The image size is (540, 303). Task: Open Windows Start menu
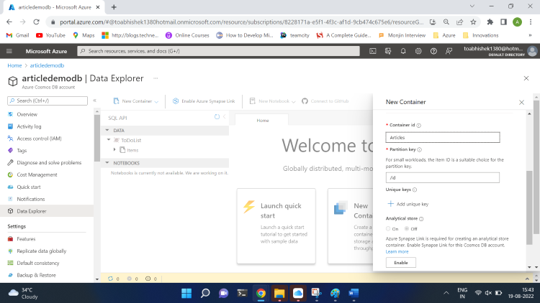pyautogui.click(x=186, y=294)
